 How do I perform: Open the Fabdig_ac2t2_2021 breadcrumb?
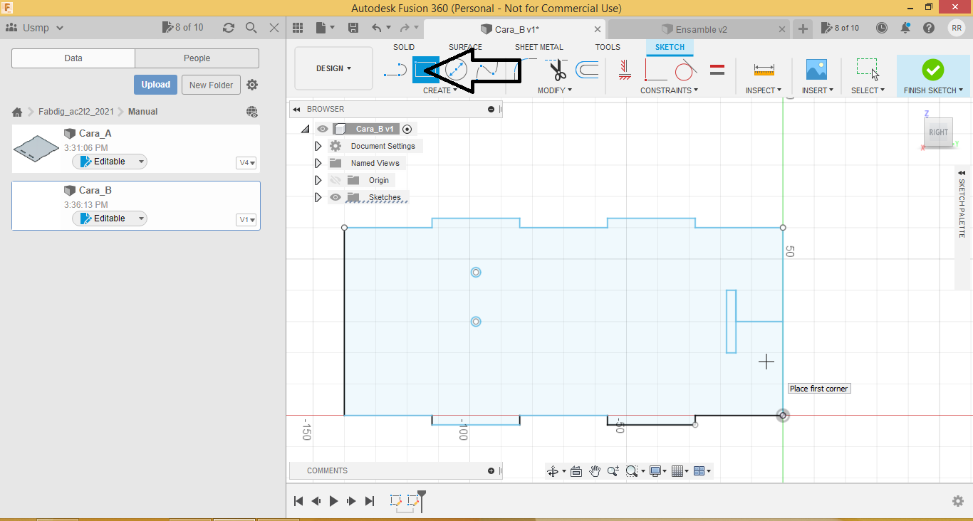click(x=76, y=112)
